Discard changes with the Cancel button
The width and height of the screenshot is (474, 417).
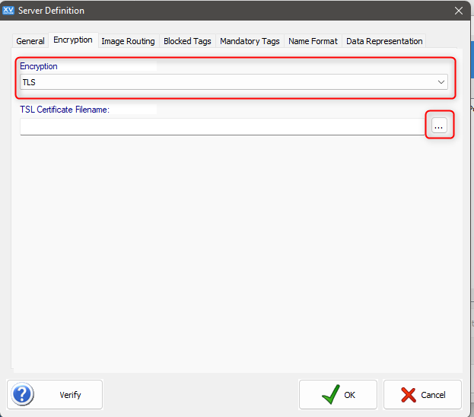pyautogui.click(x=422, y=395)
